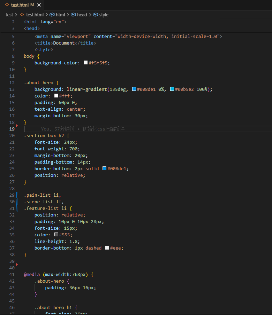Click the html symbol icon in breadcrumb

click(52, 15)
